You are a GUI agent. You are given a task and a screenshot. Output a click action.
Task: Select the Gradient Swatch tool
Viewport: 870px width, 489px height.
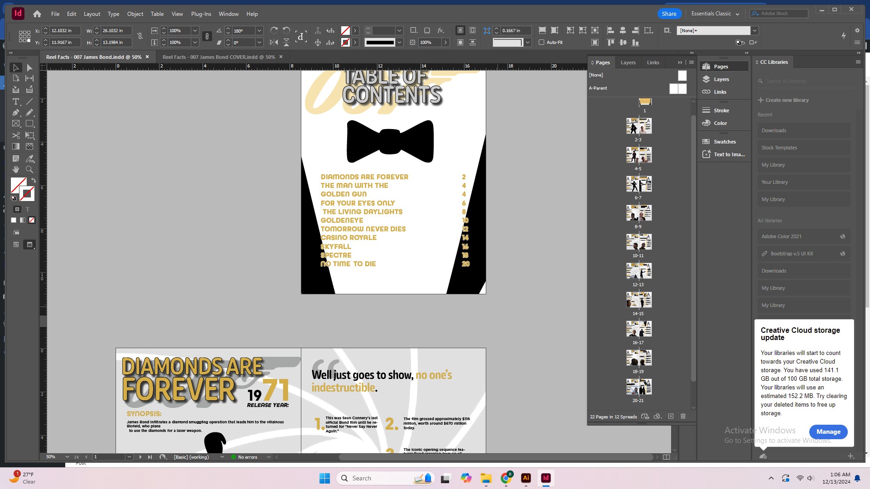click(16, 146)
